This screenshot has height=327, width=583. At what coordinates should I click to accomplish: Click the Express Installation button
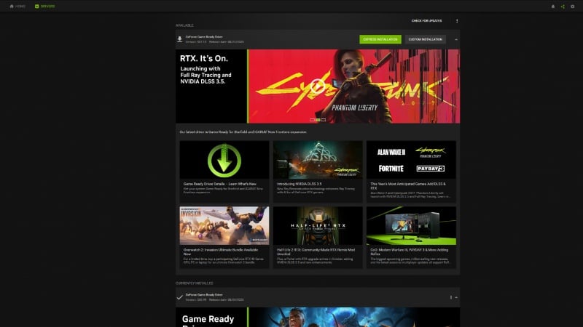click(380, 39)
